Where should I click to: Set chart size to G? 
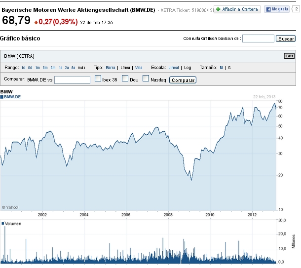coord(229,68)
